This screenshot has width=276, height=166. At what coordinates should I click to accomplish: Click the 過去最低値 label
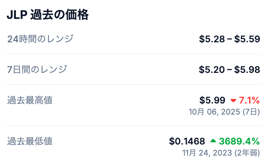tap(30, 141)
